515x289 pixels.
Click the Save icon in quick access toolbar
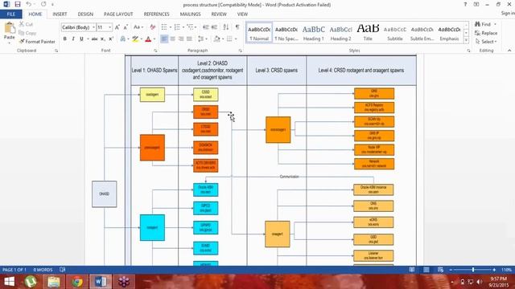(x=18, y=4)
